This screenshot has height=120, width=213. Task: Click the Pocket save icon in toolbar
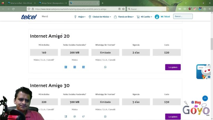pos(185,9)
